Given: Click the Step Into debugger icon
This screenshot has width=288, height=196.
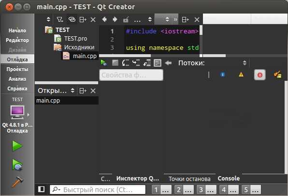Looking at the screenshot, I should coord(136,63).
